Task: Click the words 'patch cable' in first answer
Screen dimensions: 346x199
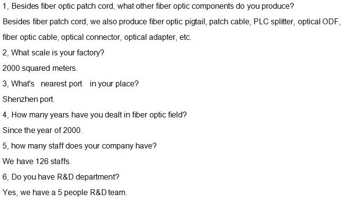Action: (230, 22)
